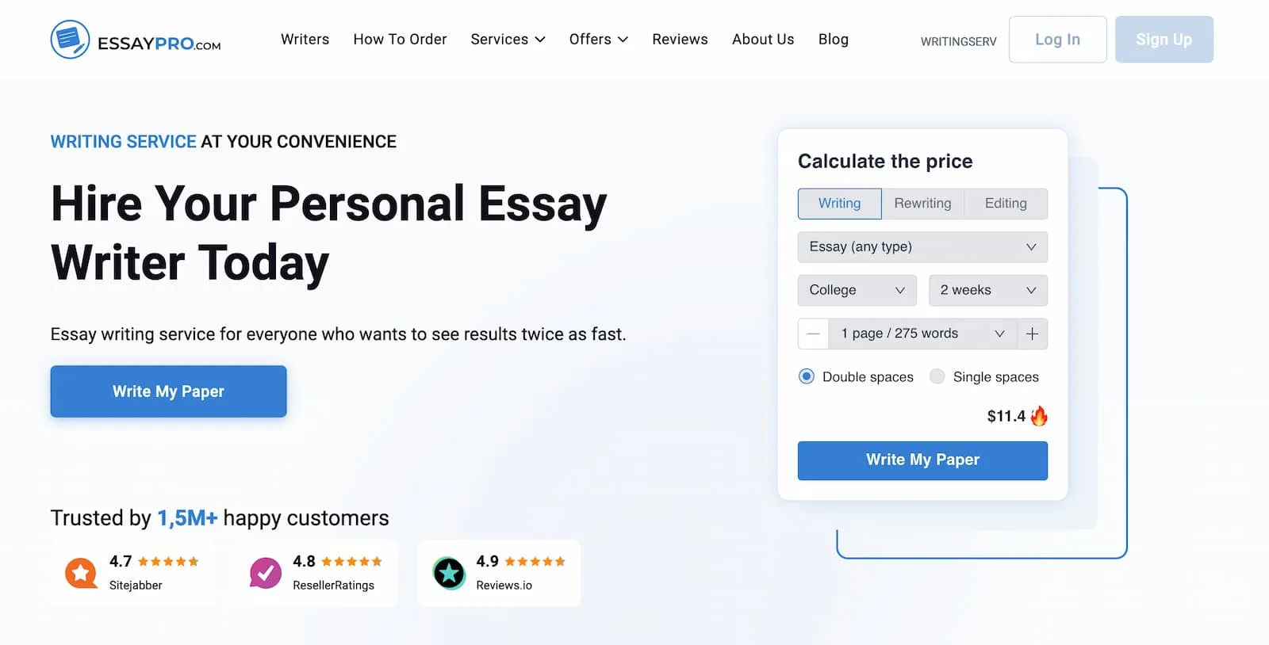Increase page count with plus button
This screenshot has height=645, width=1269.
tap(1032, 334)
